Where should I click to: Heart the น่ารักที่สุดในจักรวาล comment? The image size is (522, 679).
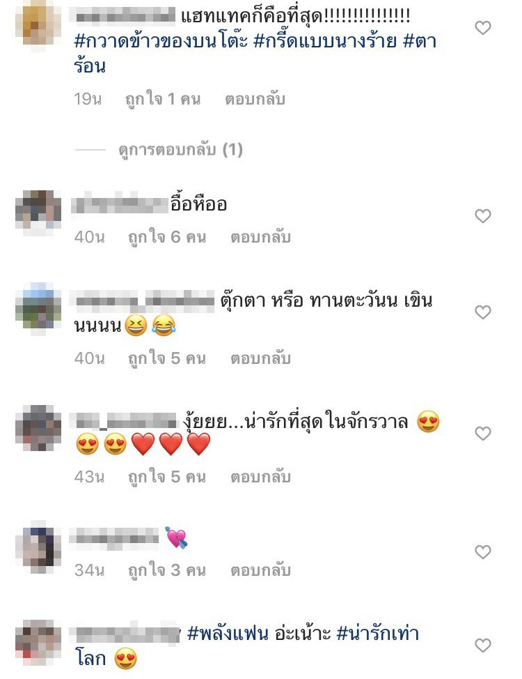[x=482, y=434]
